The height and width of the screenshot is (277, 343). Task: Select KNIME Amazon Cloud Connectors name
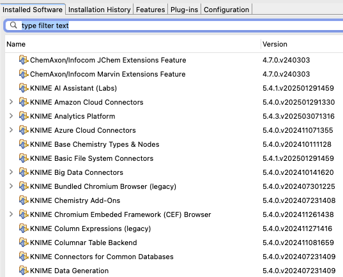coord(87,102)
